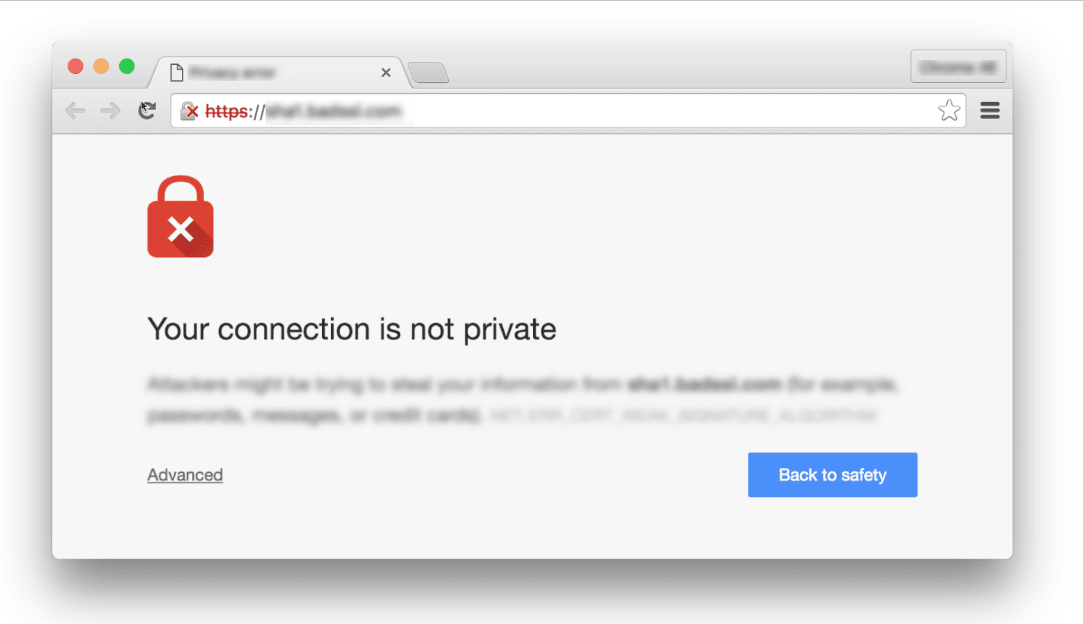
Task: Click the X on the Privacy error tab
Action: (x=386, y=72)
